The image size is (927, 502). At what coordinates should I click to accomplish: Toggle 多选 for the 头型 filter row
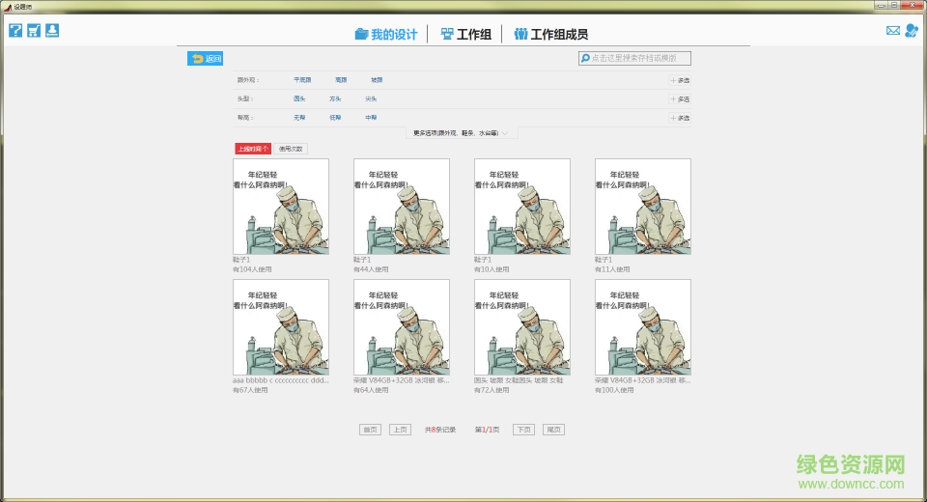(x=680, y=98)
